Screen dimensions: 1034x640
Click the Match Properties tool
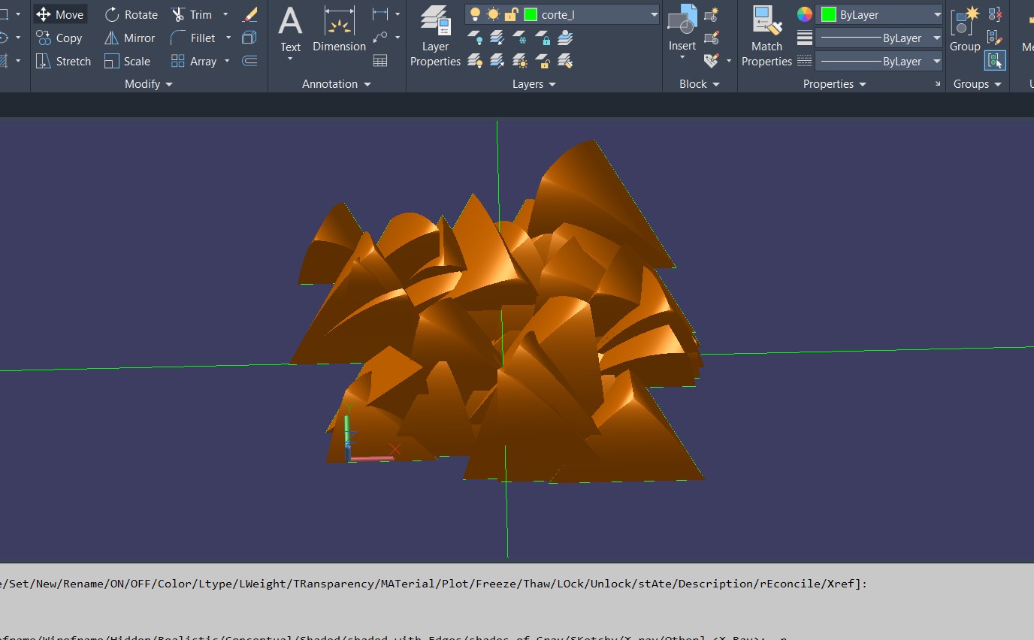766,35
